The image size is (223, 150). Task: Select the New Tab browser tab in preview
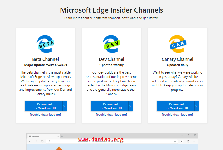43,136
